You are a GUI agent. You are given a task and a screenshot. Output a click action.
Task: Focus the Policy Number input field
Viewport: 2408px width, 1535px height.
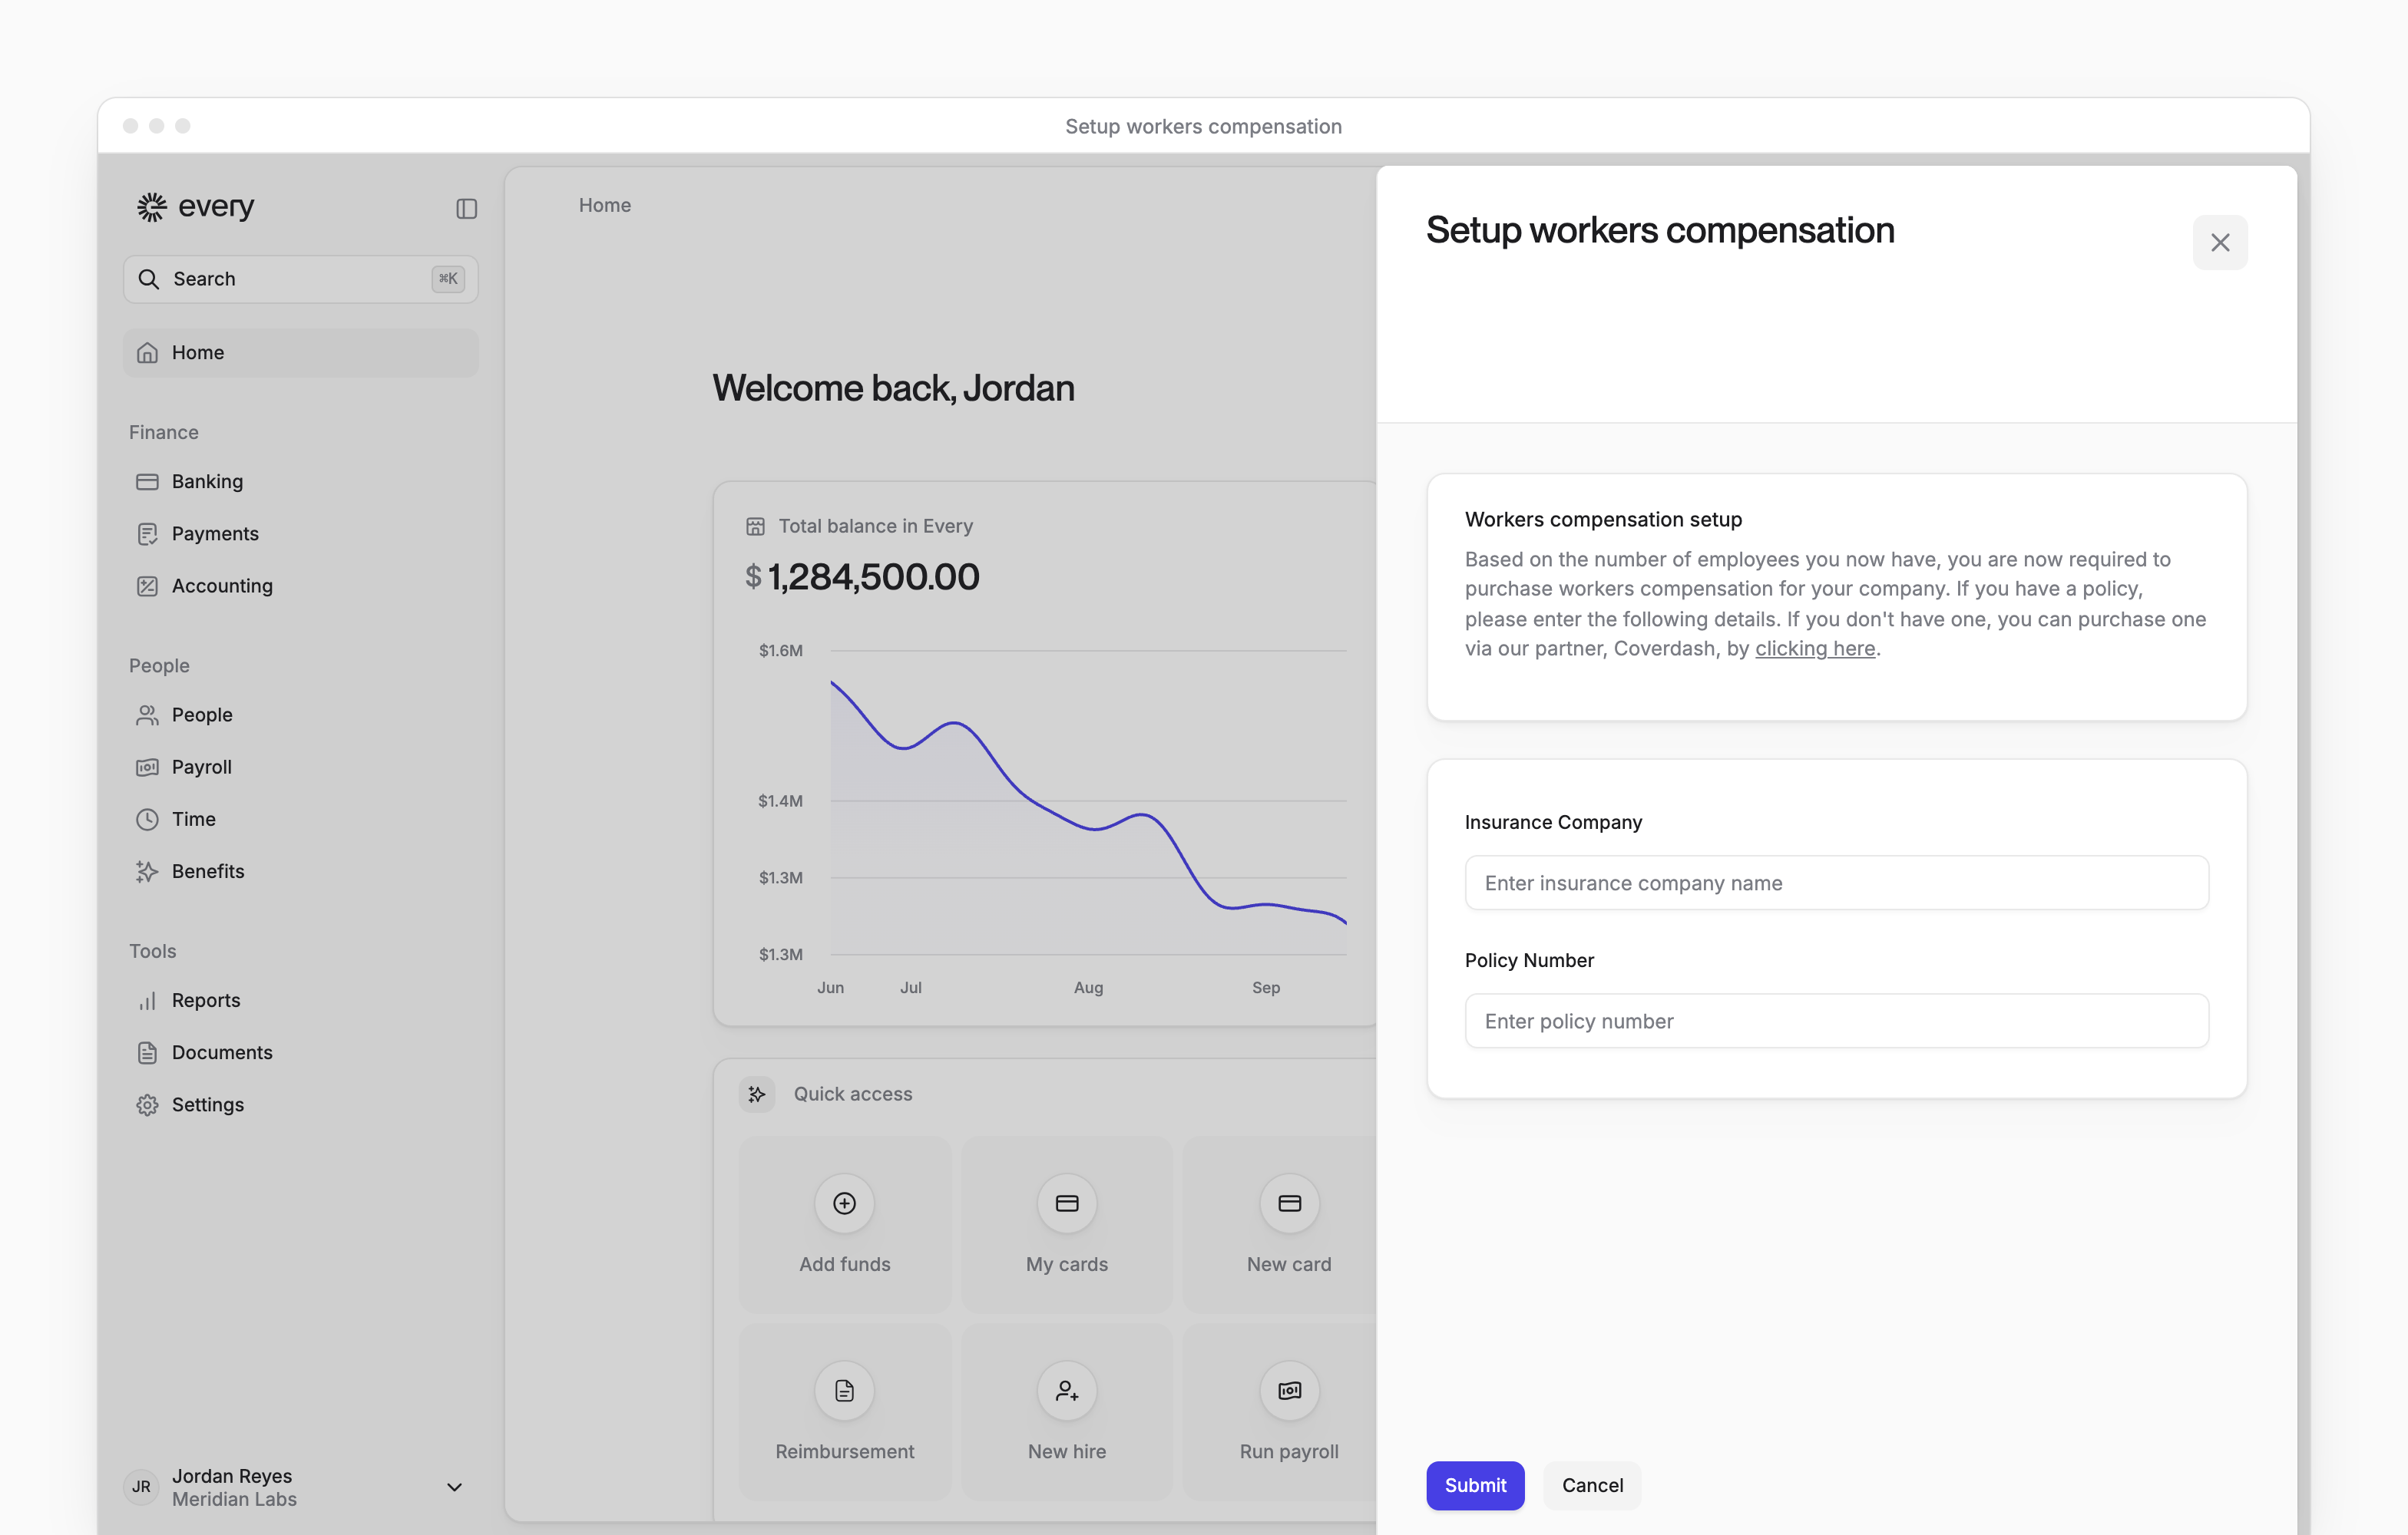pyautogui.click(x=1837, y=1020)
